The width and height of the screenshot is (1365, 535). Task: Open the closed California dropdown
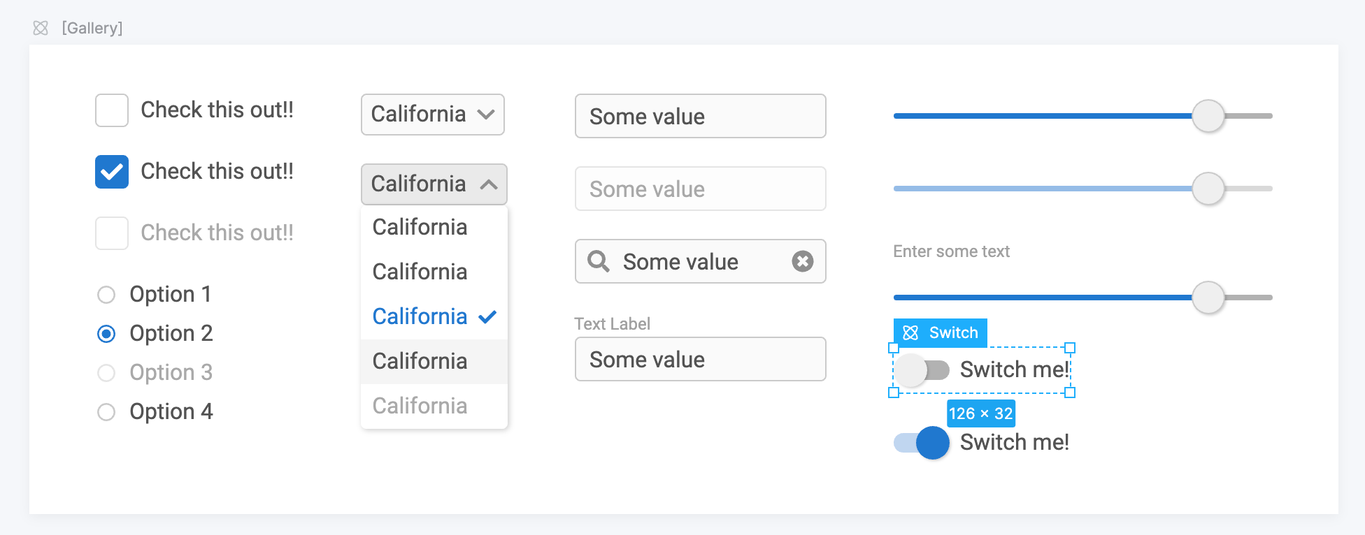[x=433, y=115]
